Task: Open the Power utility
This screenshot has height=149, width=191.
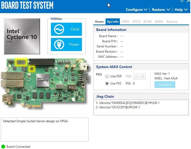Action: tap(66, 45)
